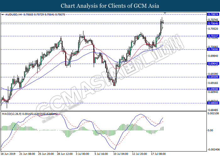Click the 0.69390 price axis value
Image resolution: width=220 pixels, height=157 pixels.
[213, 74]
